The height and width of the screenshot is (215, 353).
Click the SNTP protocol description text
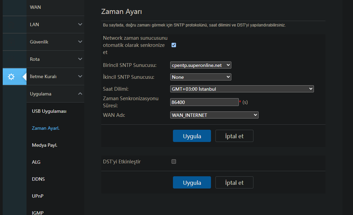tap(194, 25)
